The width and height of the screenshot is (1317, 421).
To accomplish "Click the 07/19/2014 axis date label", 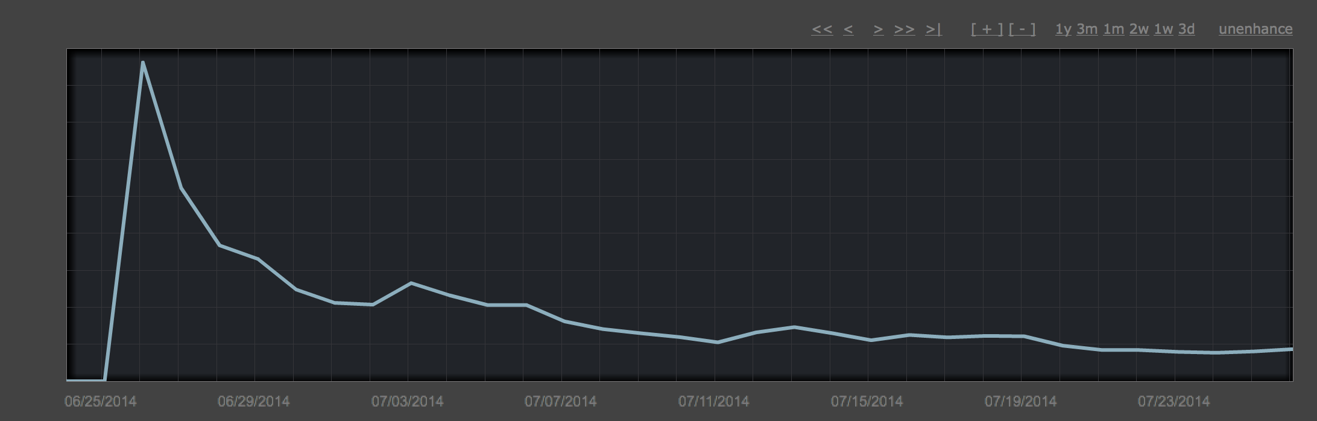I will coord(1020,401).
